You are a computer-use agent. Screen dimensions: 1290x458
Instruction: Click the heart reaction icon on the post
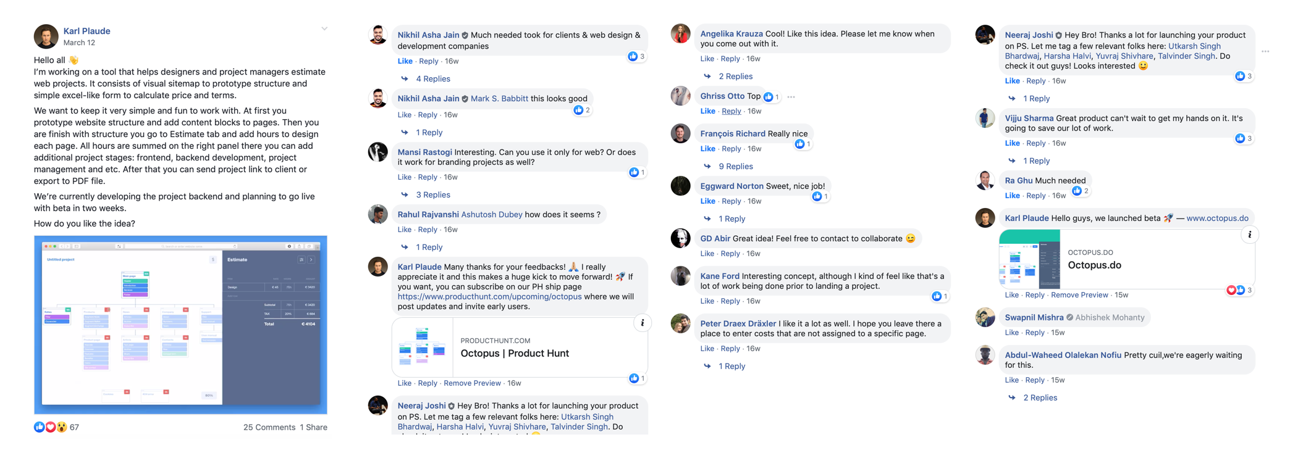[50, 427]
